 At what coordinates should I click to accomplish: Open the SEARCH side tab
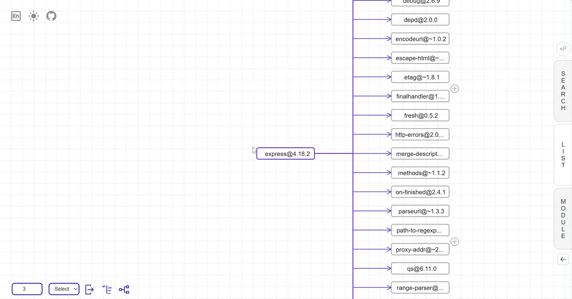(x=563, y=91)
